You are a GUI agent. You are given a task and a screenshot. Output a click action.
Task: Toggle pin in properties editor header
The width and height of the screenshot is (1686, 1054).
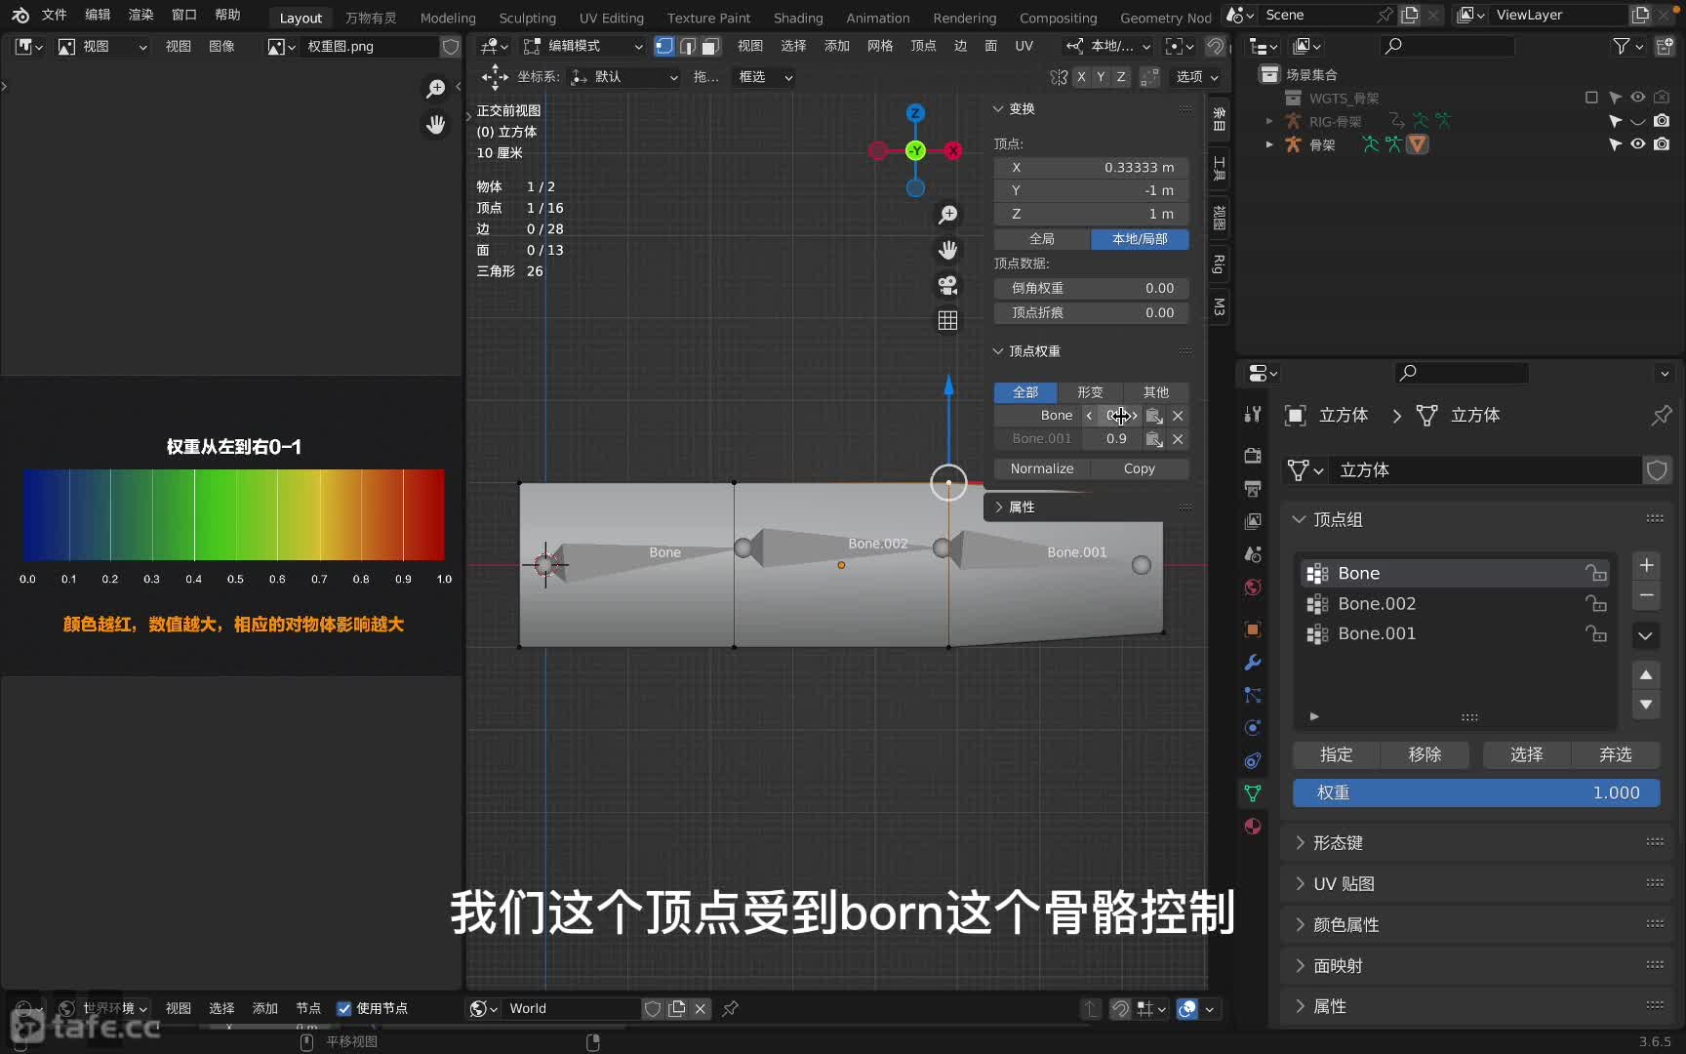coord(1662,415)
